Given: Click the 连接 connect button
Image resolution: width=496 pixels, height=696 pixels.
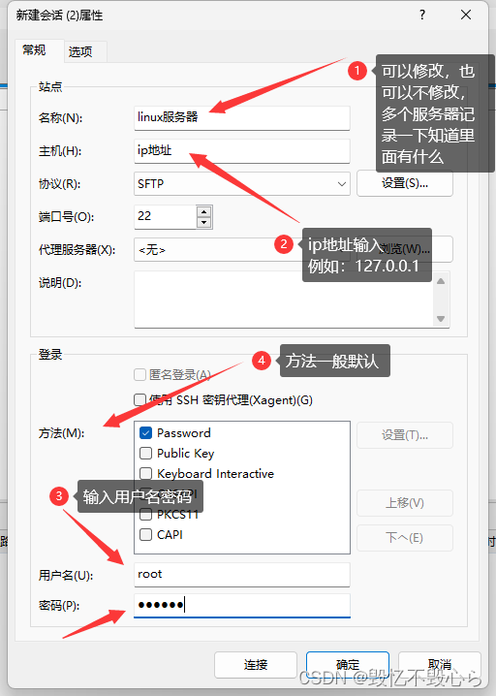Looking at the screenshot, I should (256, 665).
